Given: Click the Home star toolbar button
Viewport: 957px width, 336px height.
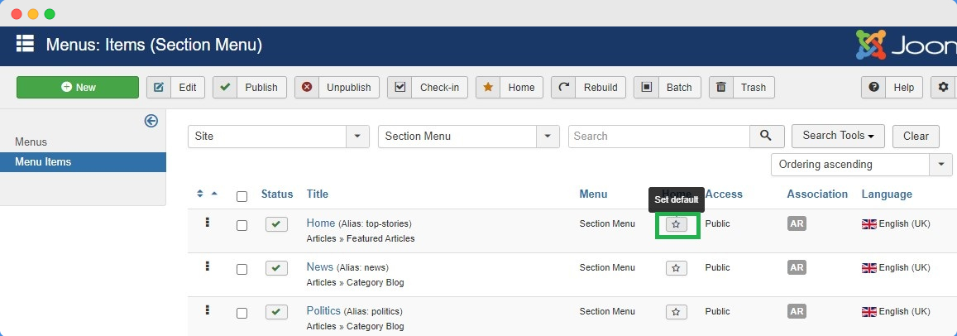Looking at the screenshot, I should pyautogui.click(x=509, y=88).
